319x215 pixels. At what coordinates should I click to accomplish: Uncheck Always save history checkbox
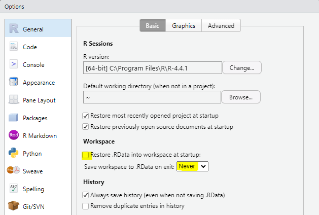click(85, 195)
